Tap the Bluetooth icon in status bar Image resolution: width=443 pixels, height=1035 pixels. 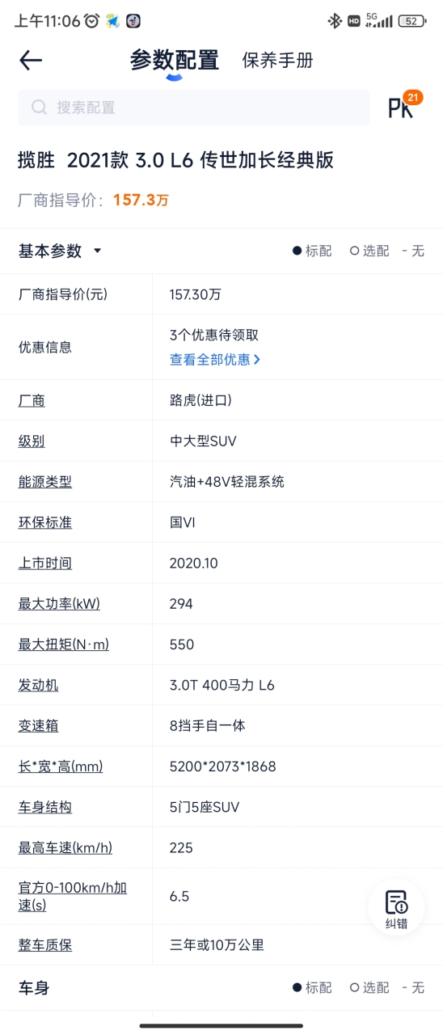tap(335, 21)
